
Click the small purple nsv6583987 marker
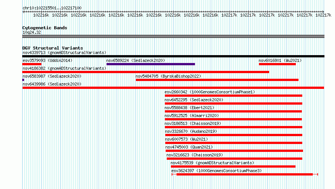pos(23,80)
